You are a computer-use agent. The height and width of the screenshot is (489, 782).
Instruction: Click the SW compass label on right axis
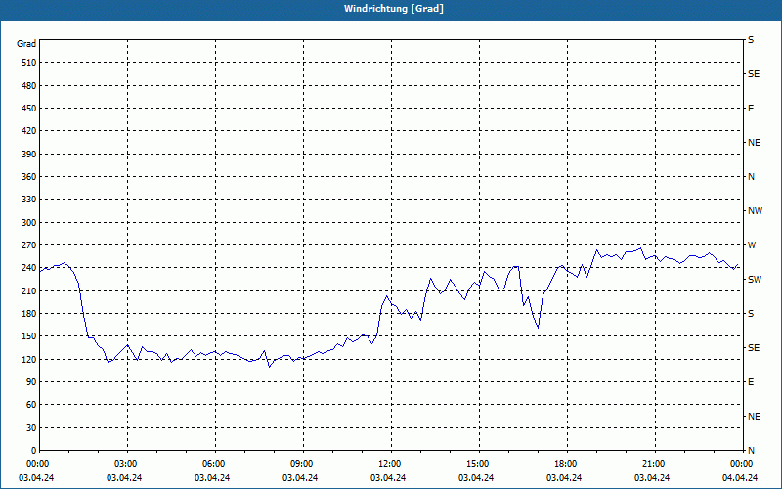pos(755,280)
